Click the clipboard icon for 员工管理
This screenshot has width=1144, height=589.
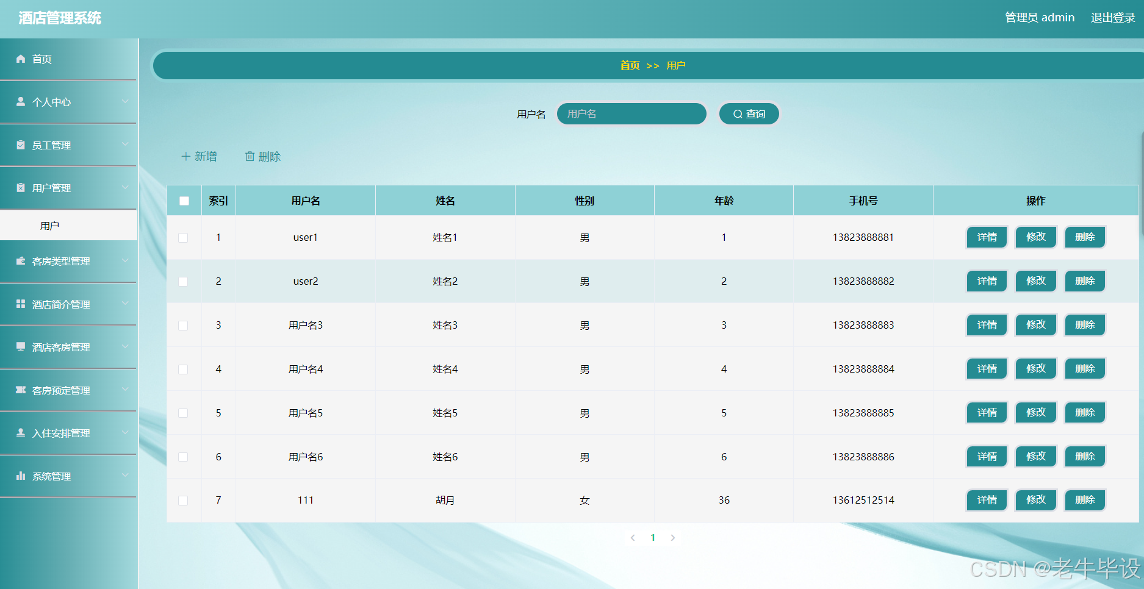click(21, 145)
